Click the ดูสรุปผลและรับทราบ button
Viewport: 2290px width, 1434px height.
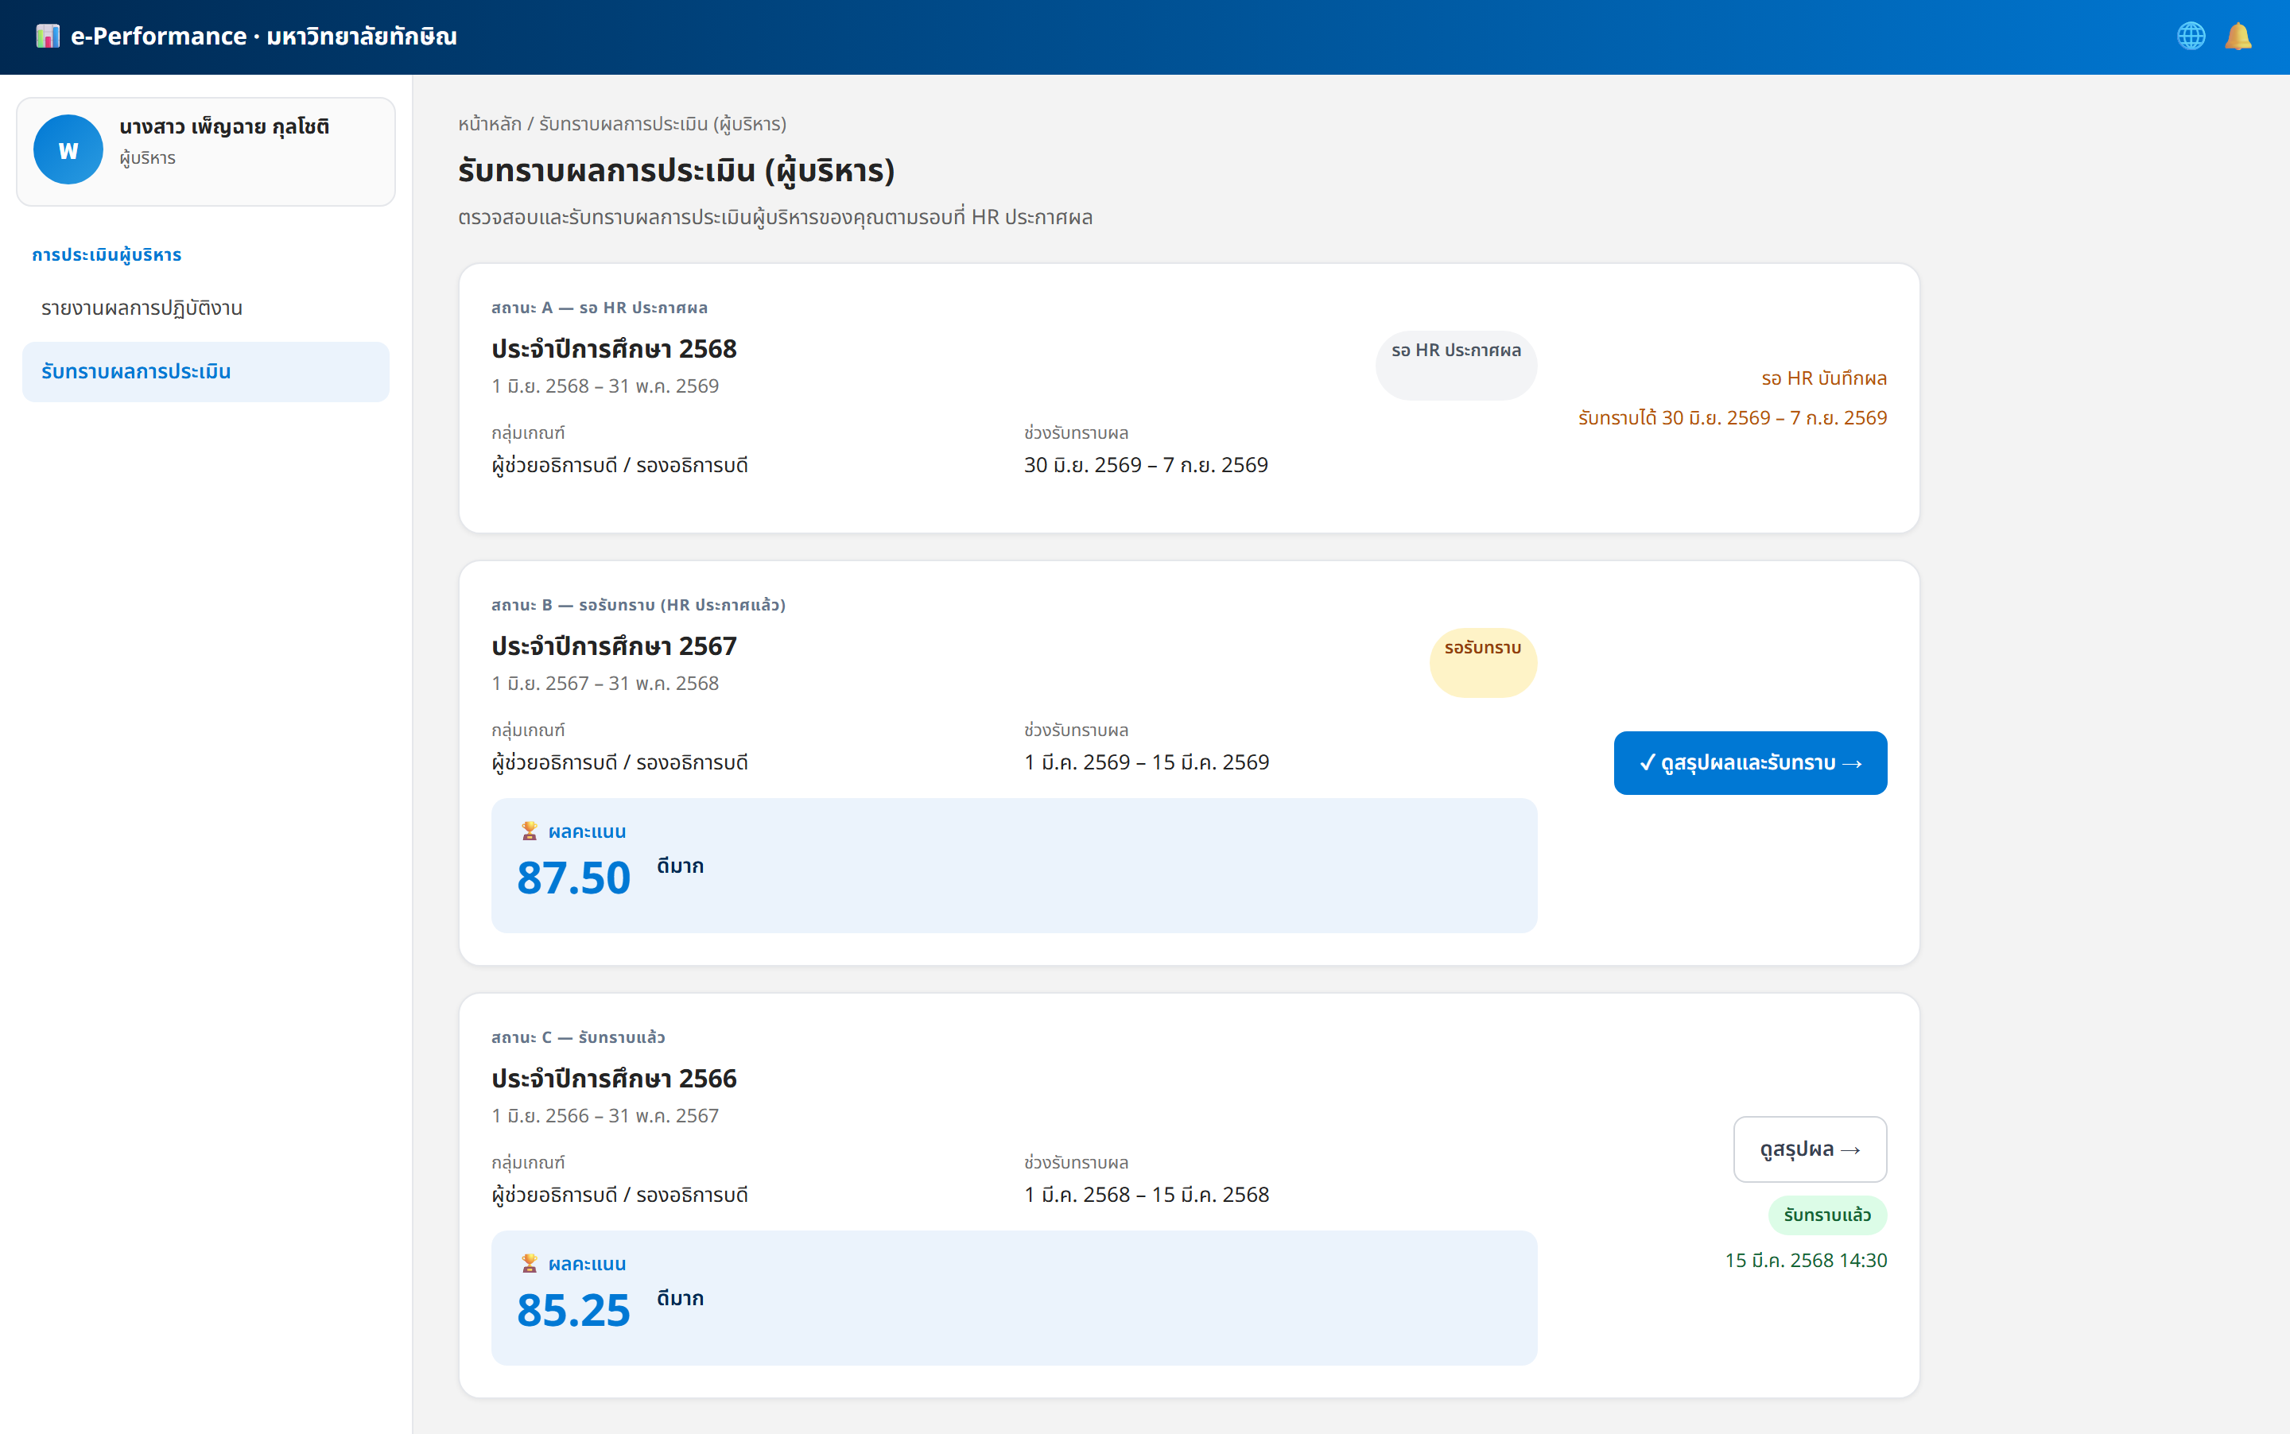coord(1750,762)
